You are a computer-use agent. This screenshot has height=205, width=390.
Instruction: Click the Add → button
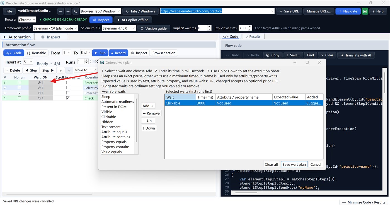148,106
